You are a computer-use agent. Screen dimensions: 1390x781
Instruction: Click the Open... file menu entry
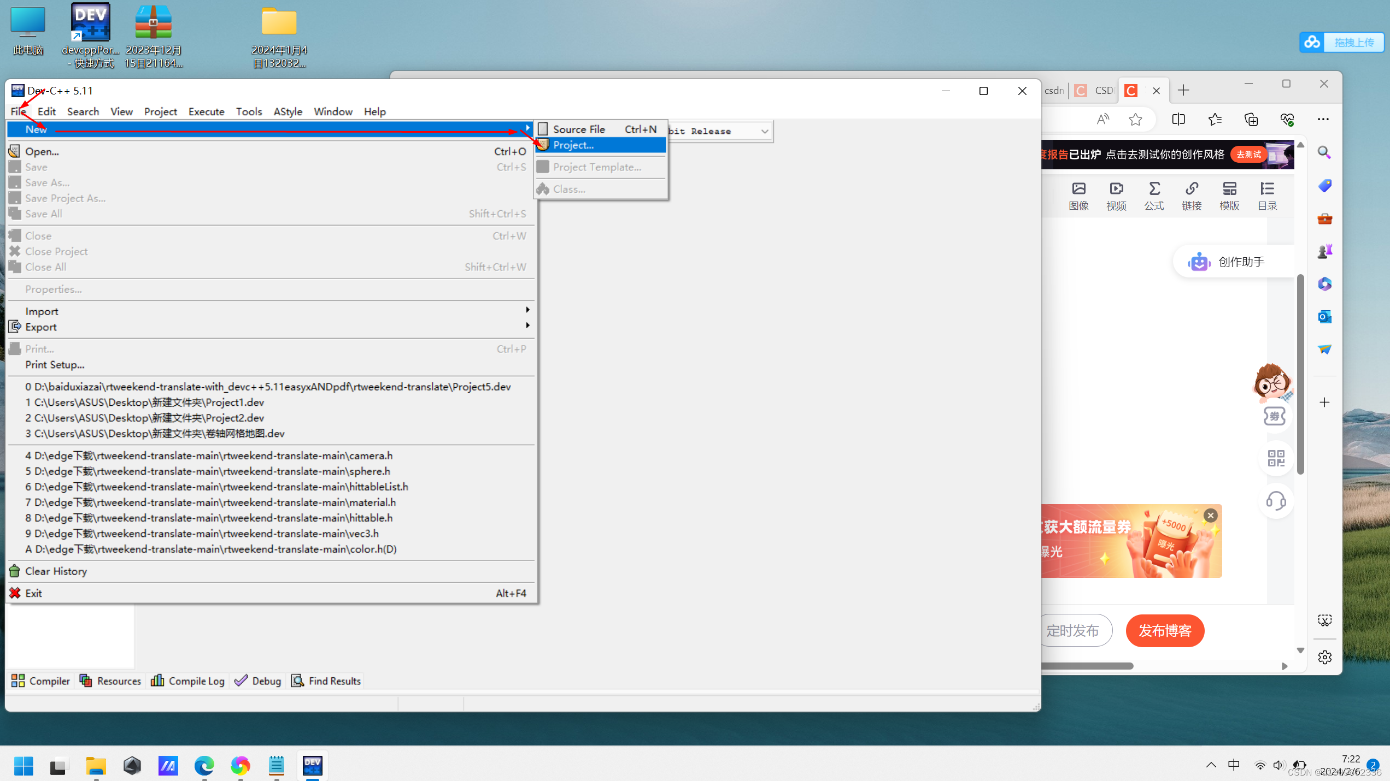click(42, 151)
